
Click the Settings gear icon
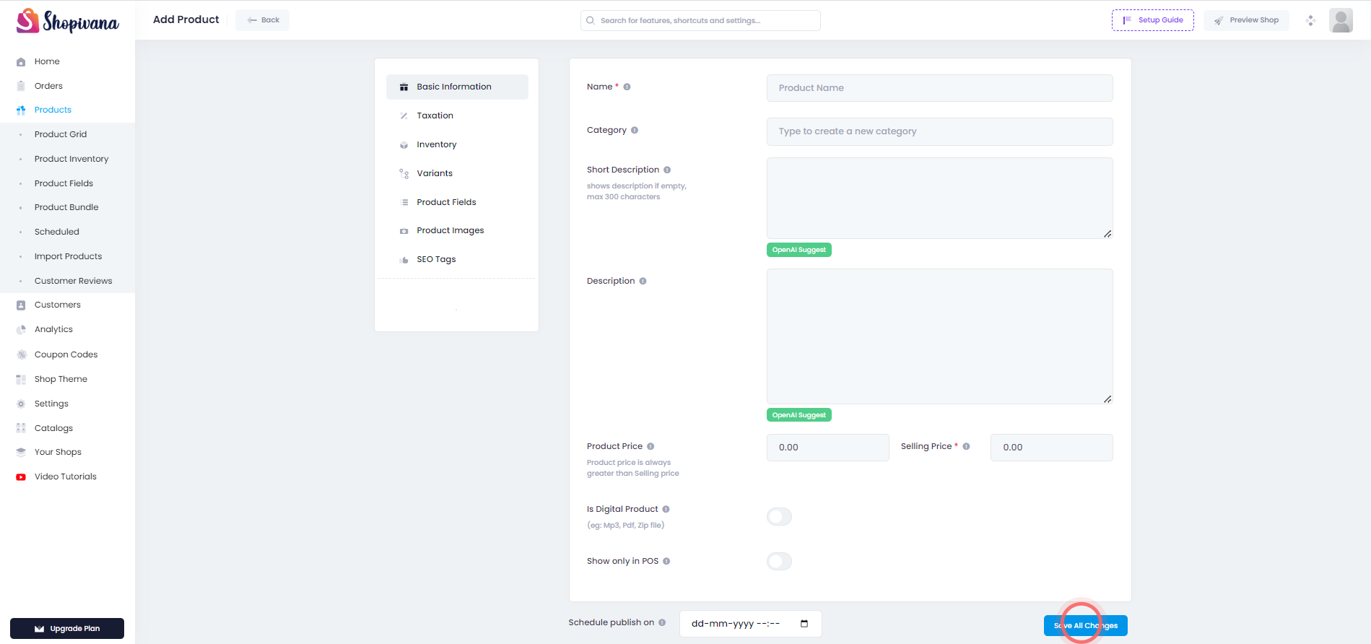[x=21, y=404]
